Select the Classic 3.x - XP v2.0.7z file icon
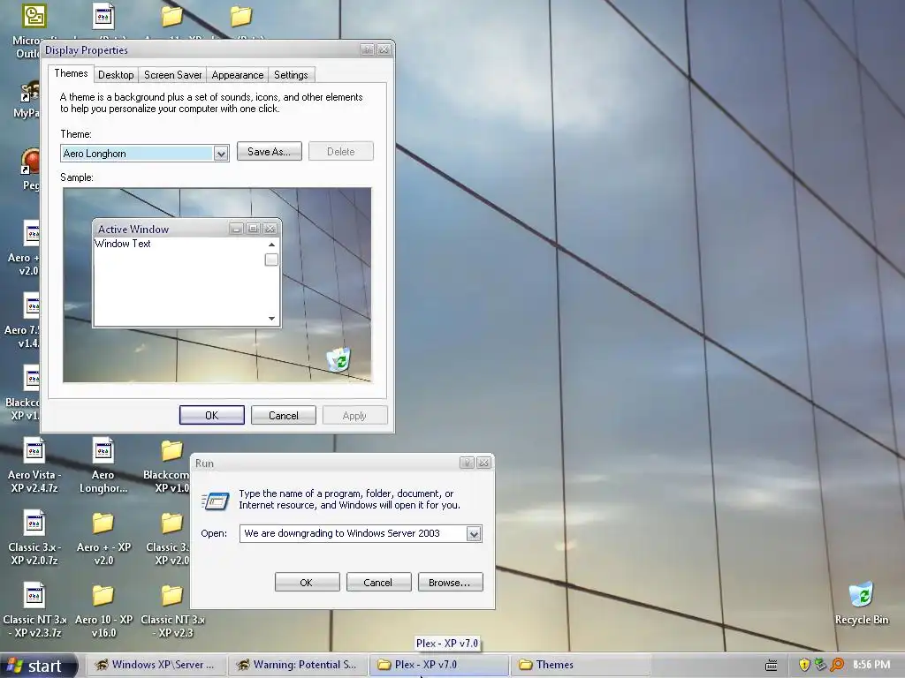The height and width of the screenshot is (678, 905). click(x=34, y=523)
